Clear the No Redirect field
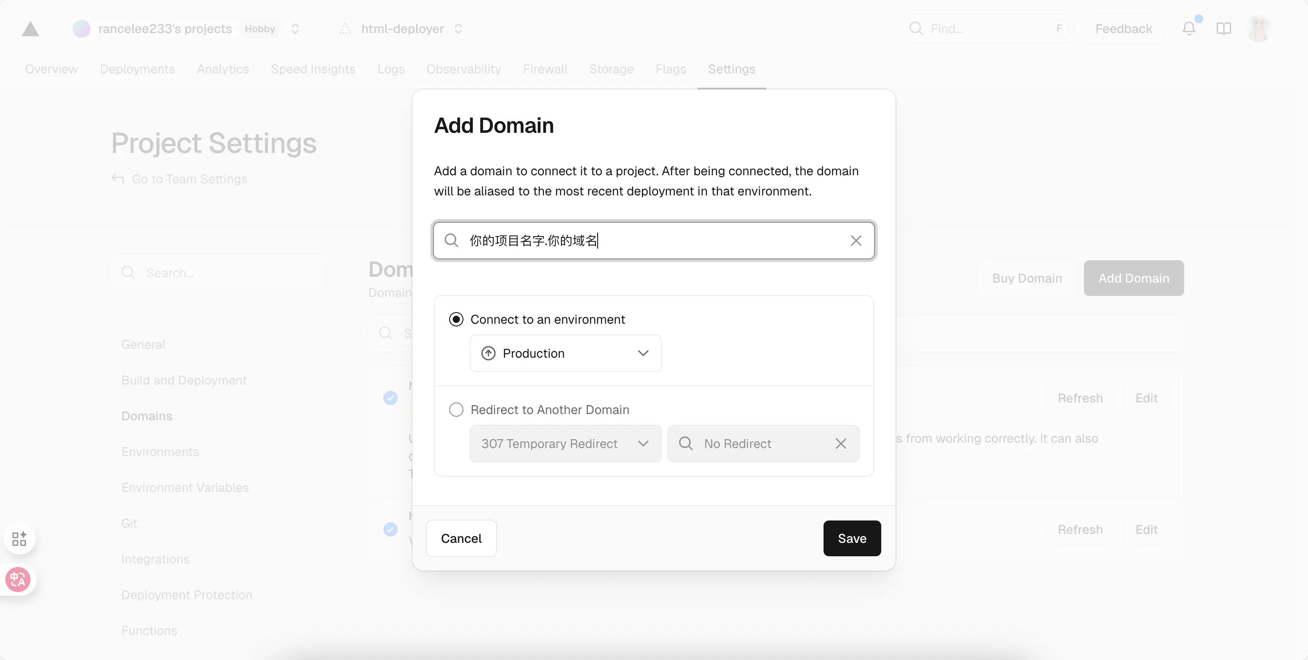The width and height of the screenshot is (1308, 660). point(841,444)
